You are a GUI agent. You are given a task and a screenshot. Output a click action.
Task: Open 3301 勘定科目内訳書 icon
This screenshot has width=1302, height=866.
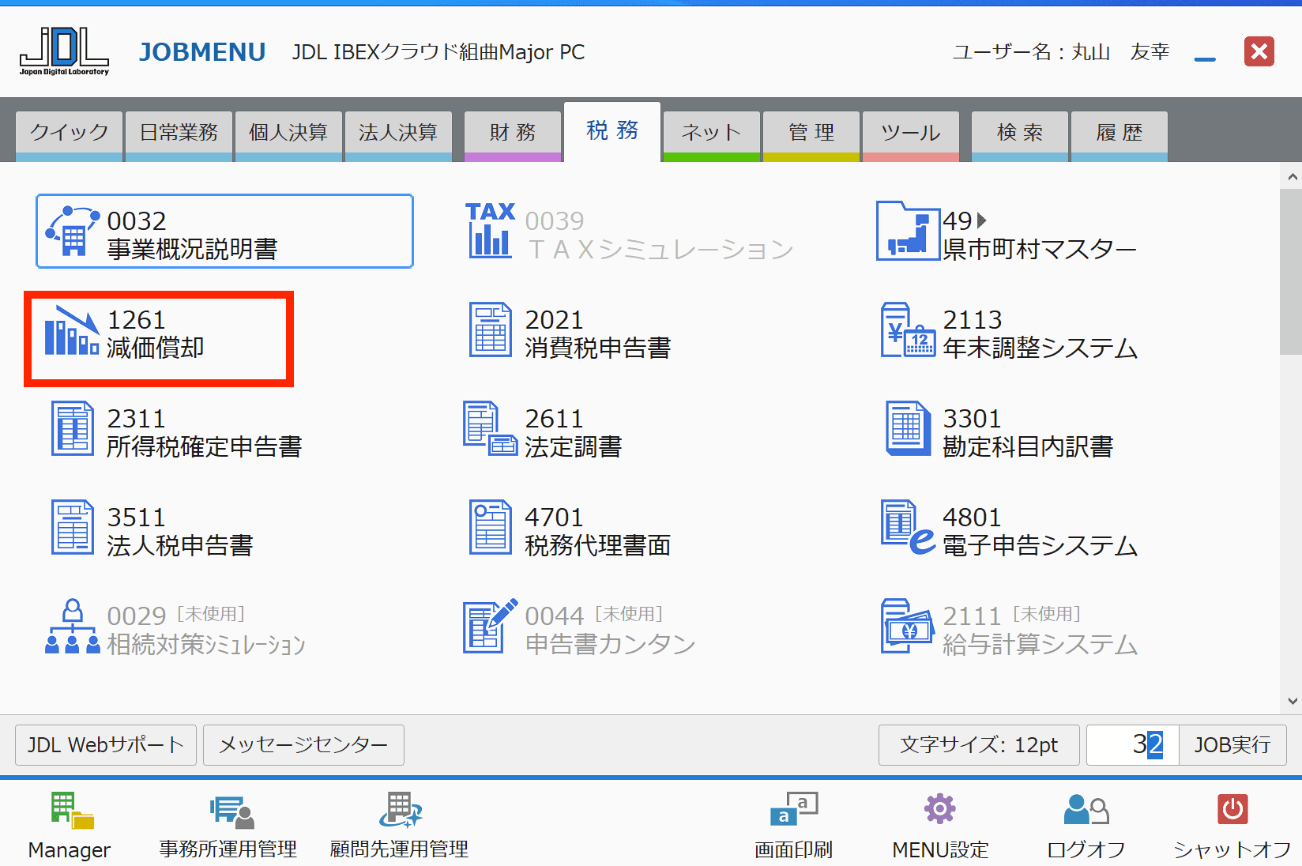[908, 428]
